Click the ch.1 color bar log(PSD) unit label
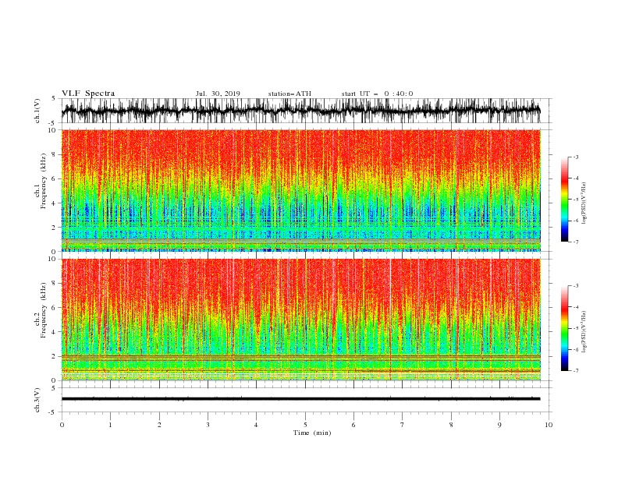 pos(584,203)
